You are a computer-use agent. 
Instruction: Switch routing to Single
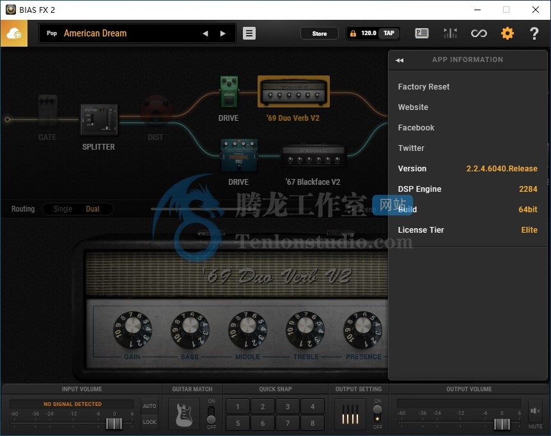tap(63, 208)
